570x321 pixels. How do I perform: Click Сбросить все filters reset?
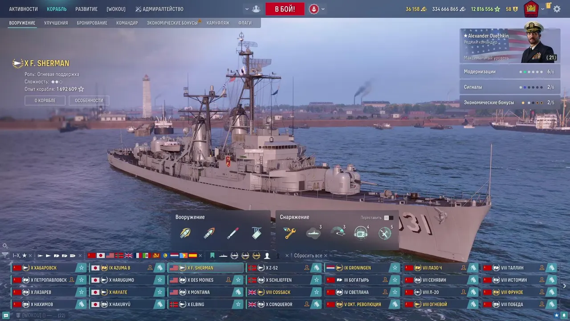click(x=308, y=255)
